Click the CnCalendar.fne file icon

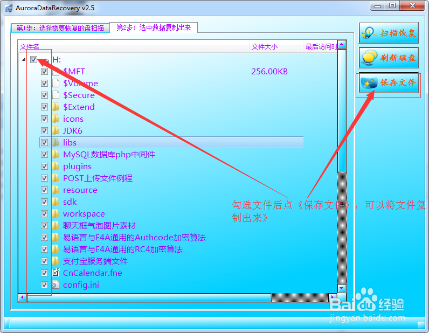[x=56, y=273]
